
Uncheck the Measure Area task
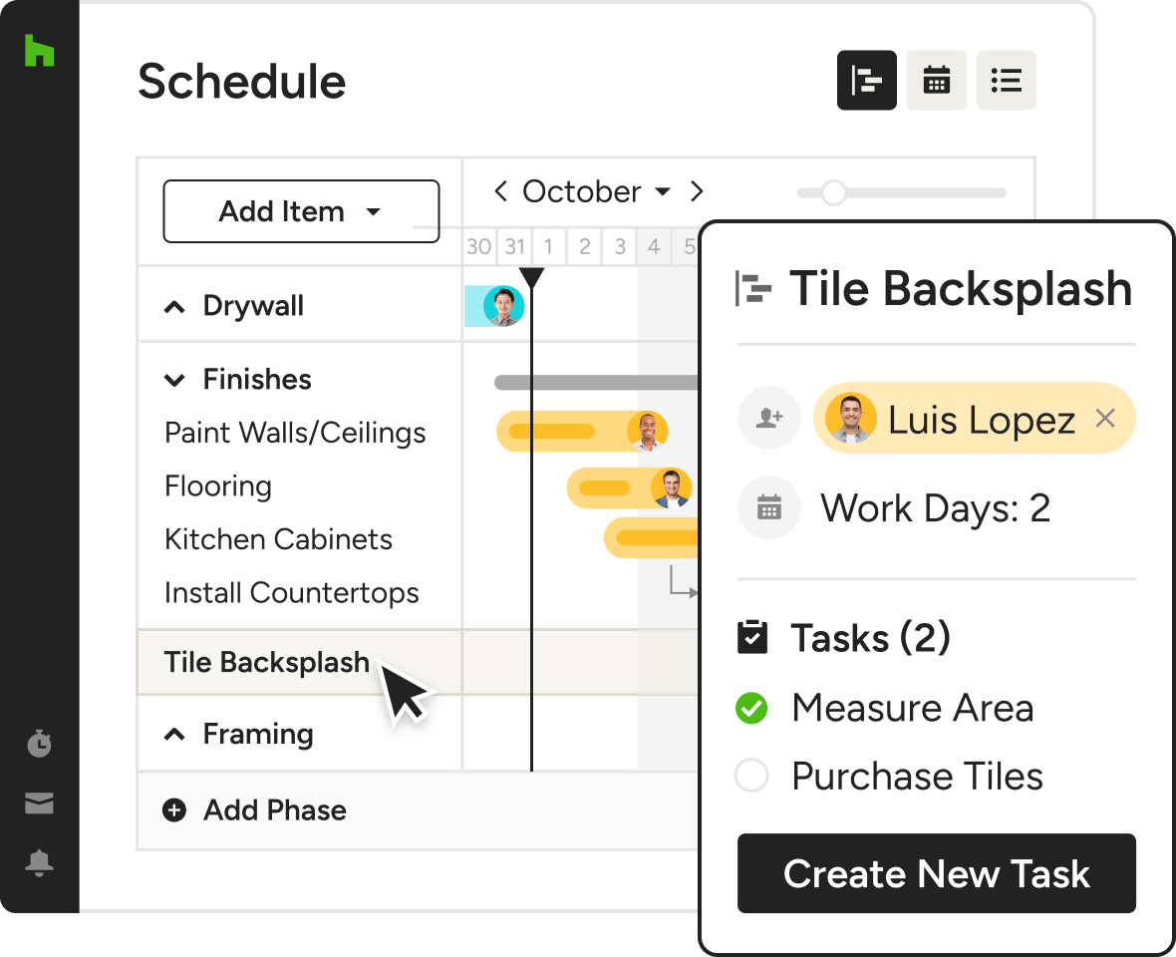tap(750, 708)
